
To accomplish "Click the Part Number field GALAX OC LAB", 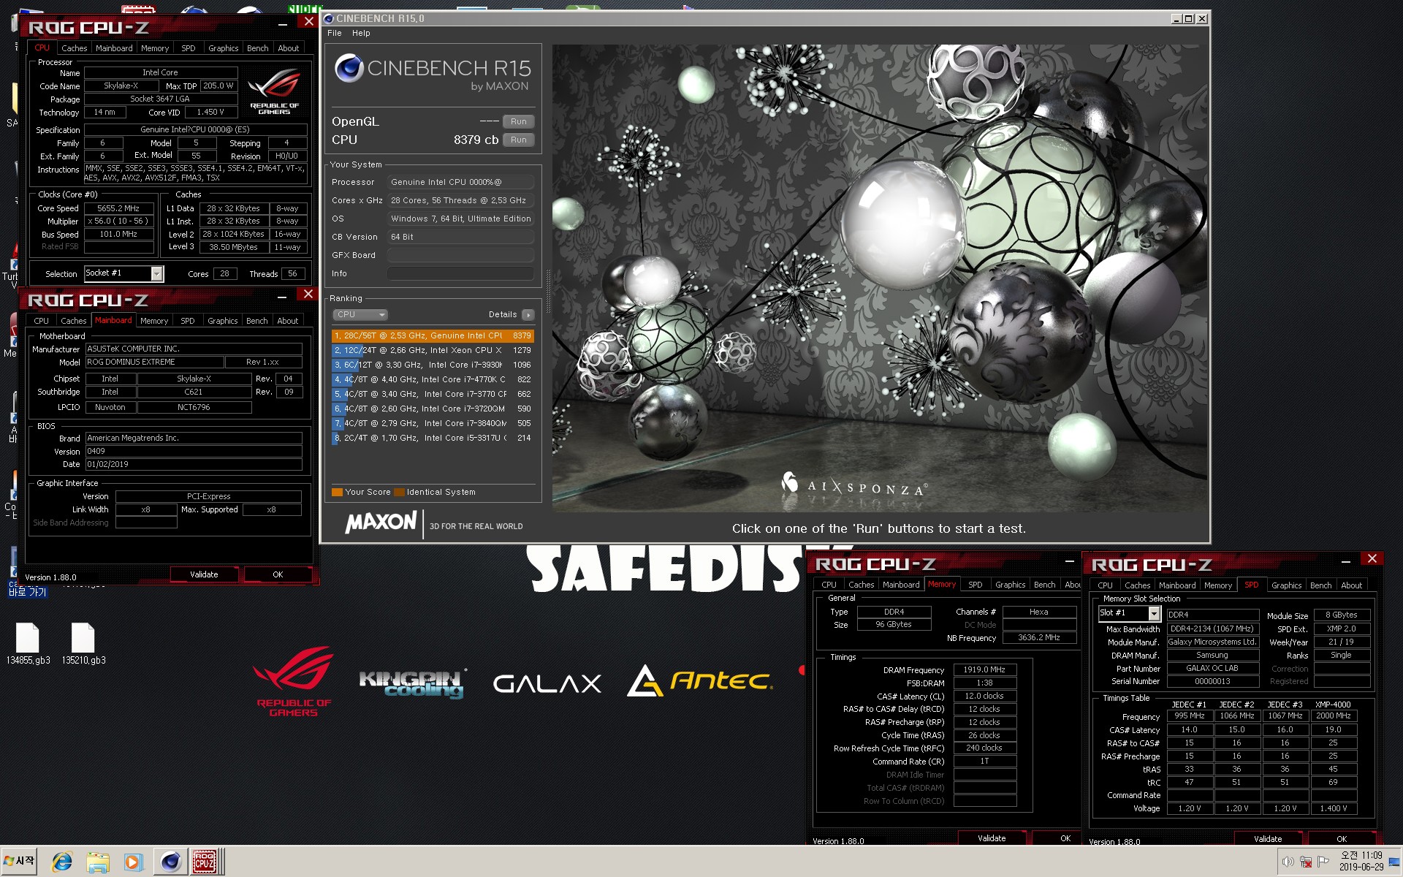I will [x=1212, y=668].
